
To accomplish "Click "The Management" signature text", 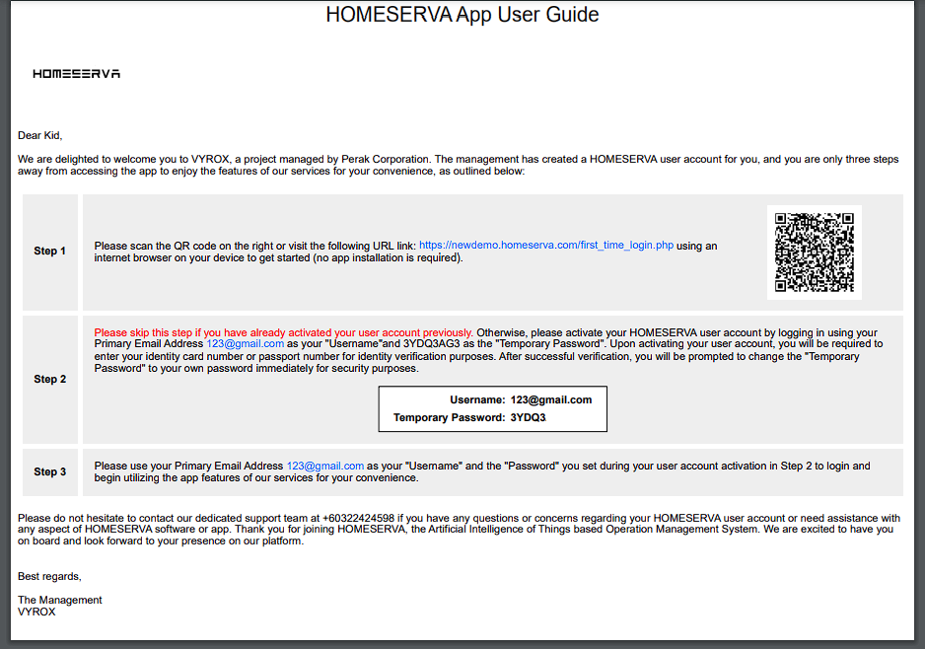I will 59,600.
